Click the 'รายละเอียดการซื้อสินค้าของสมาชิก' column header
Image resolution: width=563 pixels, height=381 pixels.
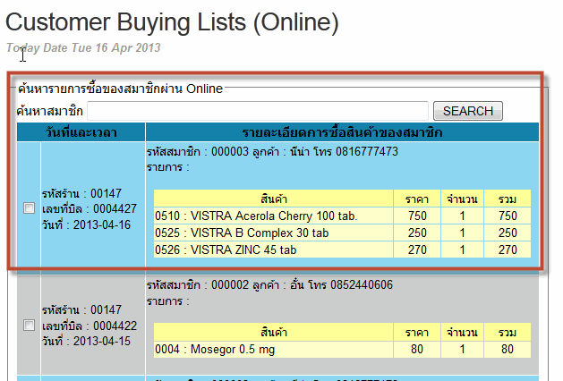(x=342, y=132)
